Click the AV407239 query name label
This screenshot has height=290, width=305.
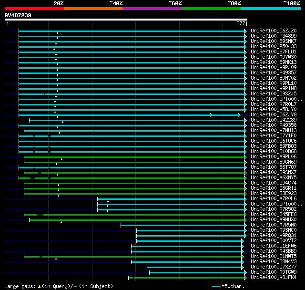[18, 15]
